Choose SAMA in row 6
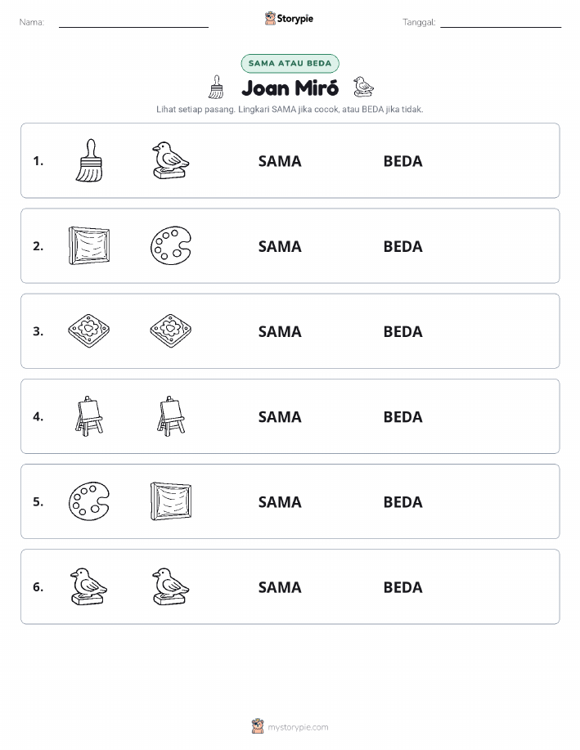Viewport: 580px width, 750px height. pos(280,587)
